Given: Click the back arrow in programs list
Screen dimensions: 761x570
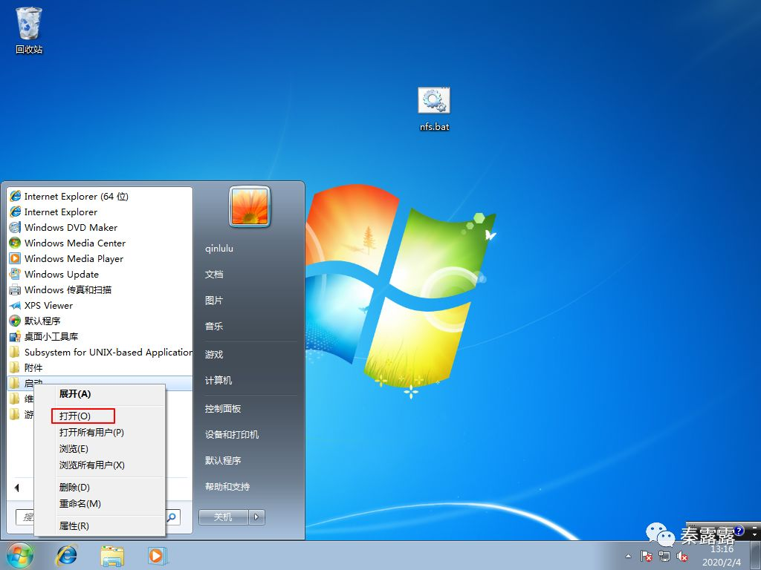Looking at the screenshot, I should 17,488.
